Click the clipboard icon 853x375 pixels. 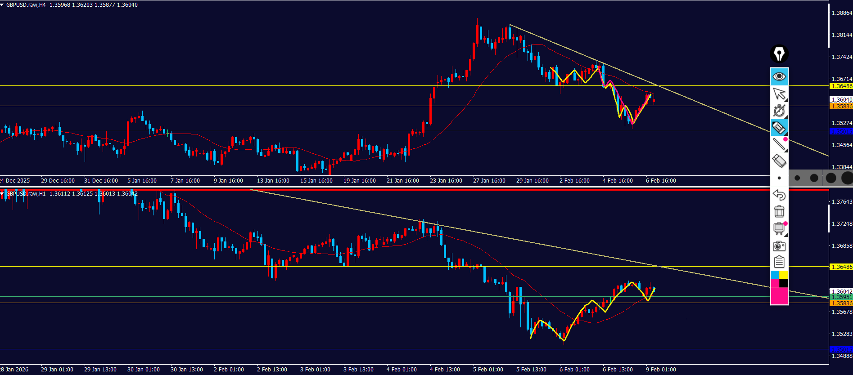(779, 262)
